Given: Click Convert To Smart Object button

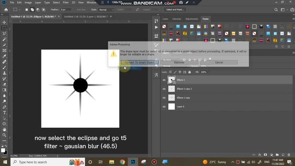Looking at the screenshot, I should point(139,62).
